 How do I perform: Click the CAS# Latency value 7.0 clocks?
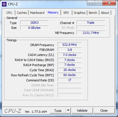click(70, 55)
